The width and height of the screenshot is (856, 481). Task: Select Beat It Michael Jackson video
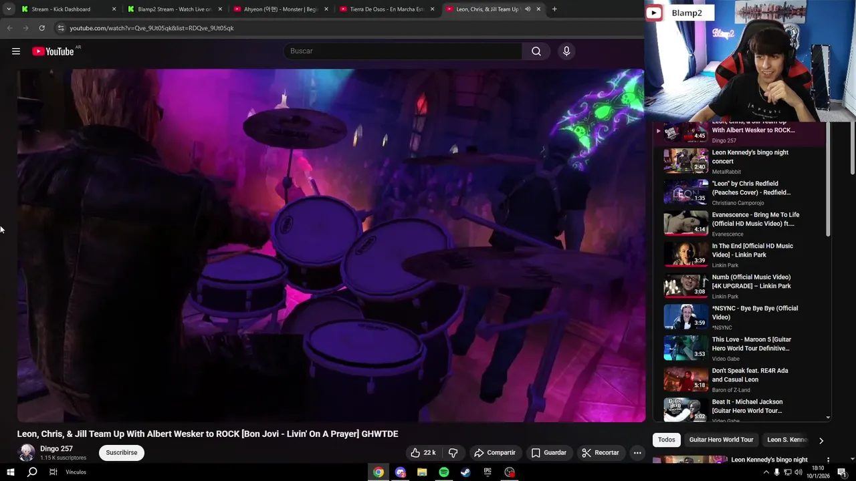[740, 409]
